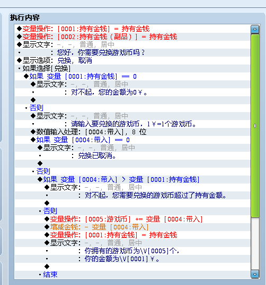
Task: Select the empty row below 对不起，您的金额为0￥。
Action: [x=132, y=100]
